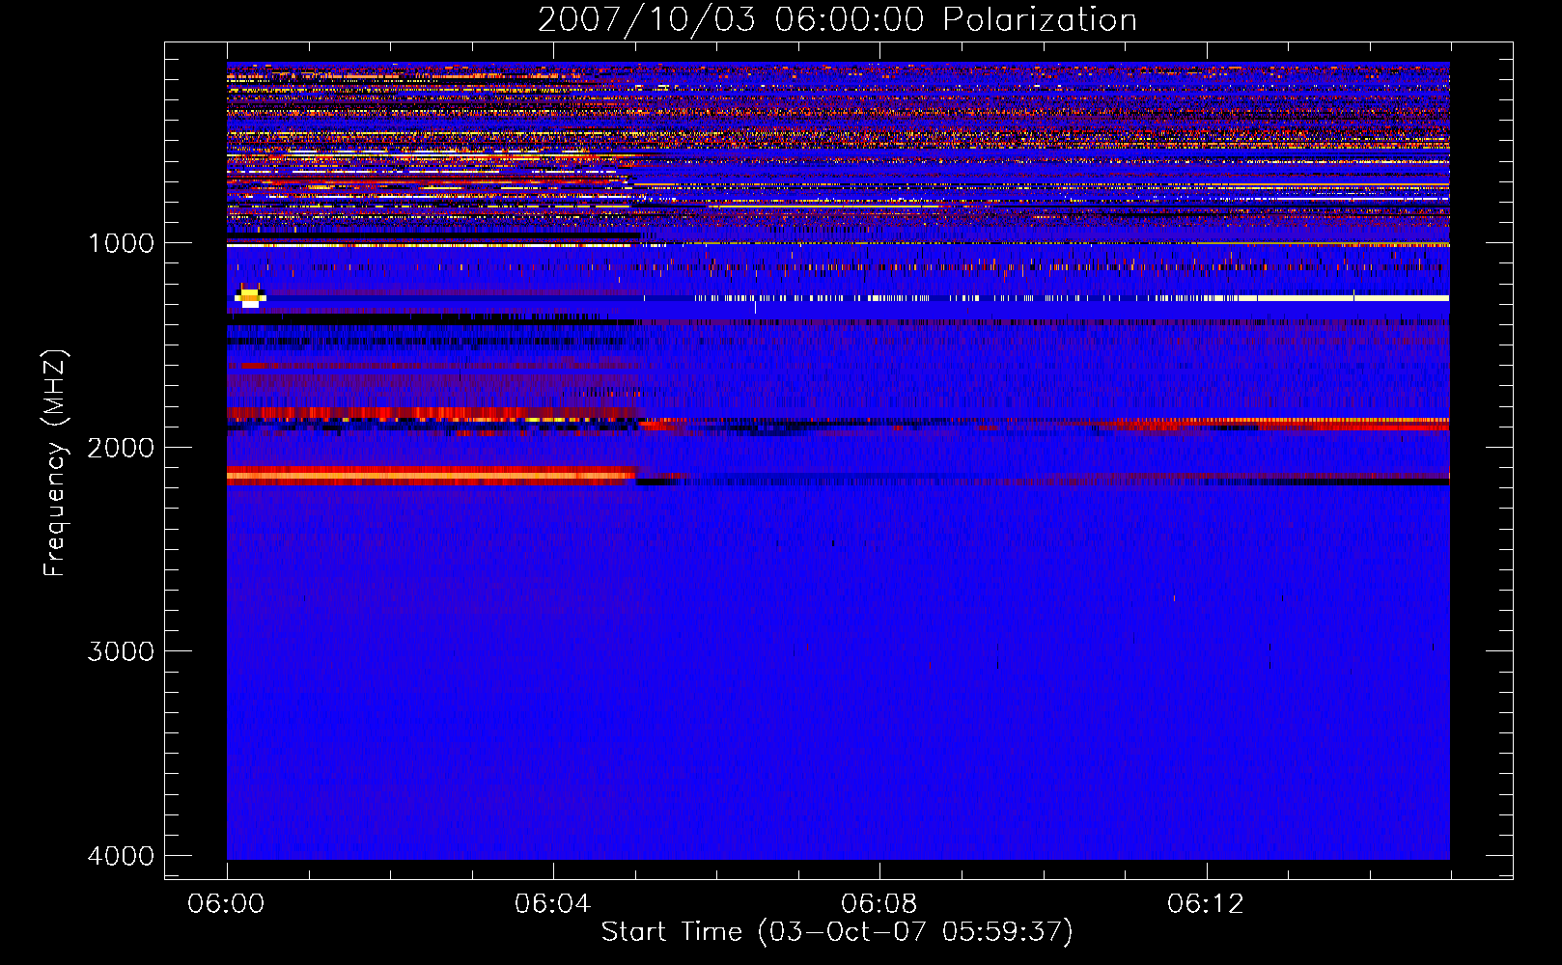The height and width of the screenshot is (965, 1562).
Task: Click the "Frequency (MHZ)" y-axis label
Action: coord(55,463)
